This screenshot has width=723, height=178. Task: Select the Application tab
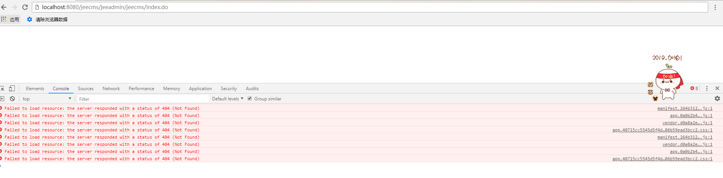click(200, 89)
